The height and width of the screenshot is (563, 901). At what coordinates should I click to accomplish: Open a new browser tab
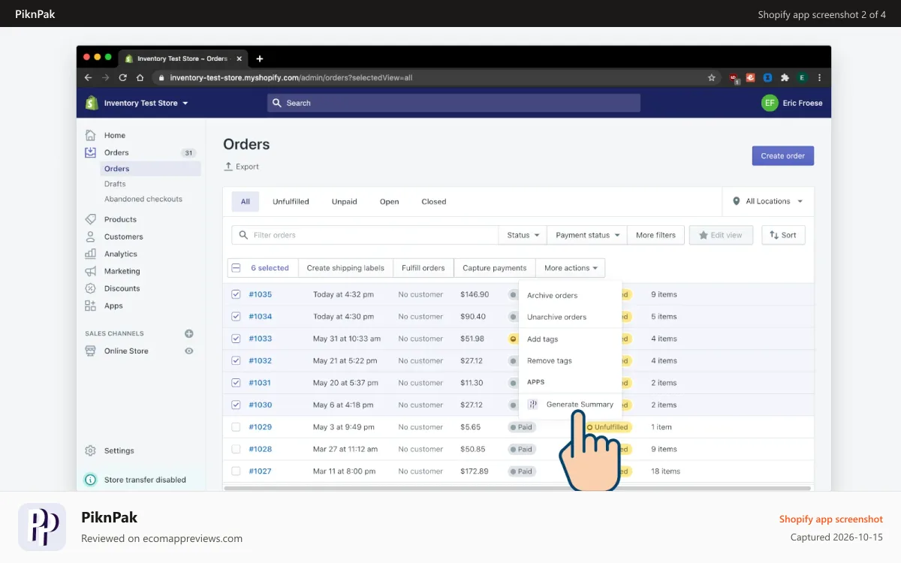point(260,59)
